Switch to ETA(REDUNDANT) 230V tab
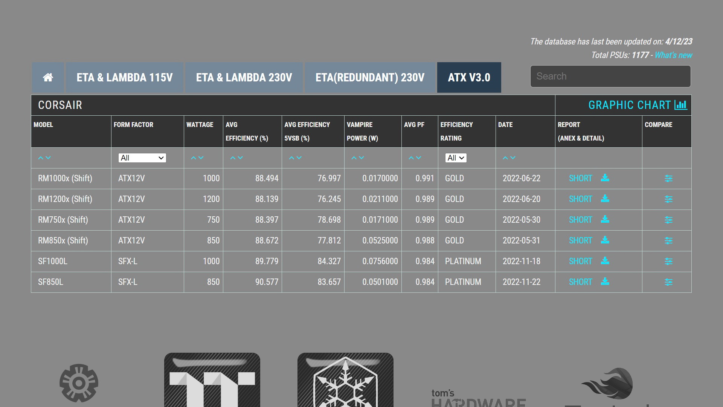The width and height of the screenshot is (723, 407). [x=370, y=77]
